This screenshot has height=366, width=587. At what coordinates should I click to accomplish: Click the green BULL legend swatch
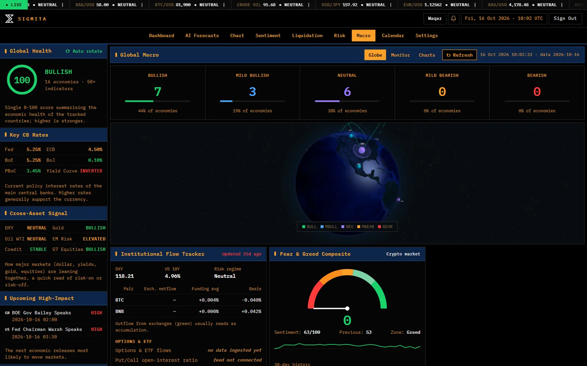(304, 227)
